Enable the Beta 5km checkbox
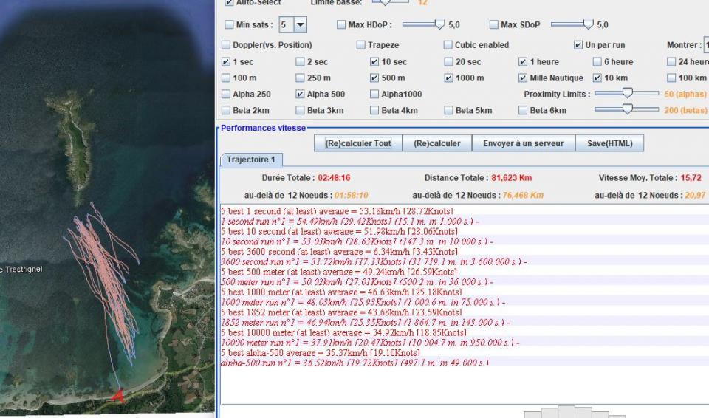Viewport: 709px width, 418px height. [448, 110]
